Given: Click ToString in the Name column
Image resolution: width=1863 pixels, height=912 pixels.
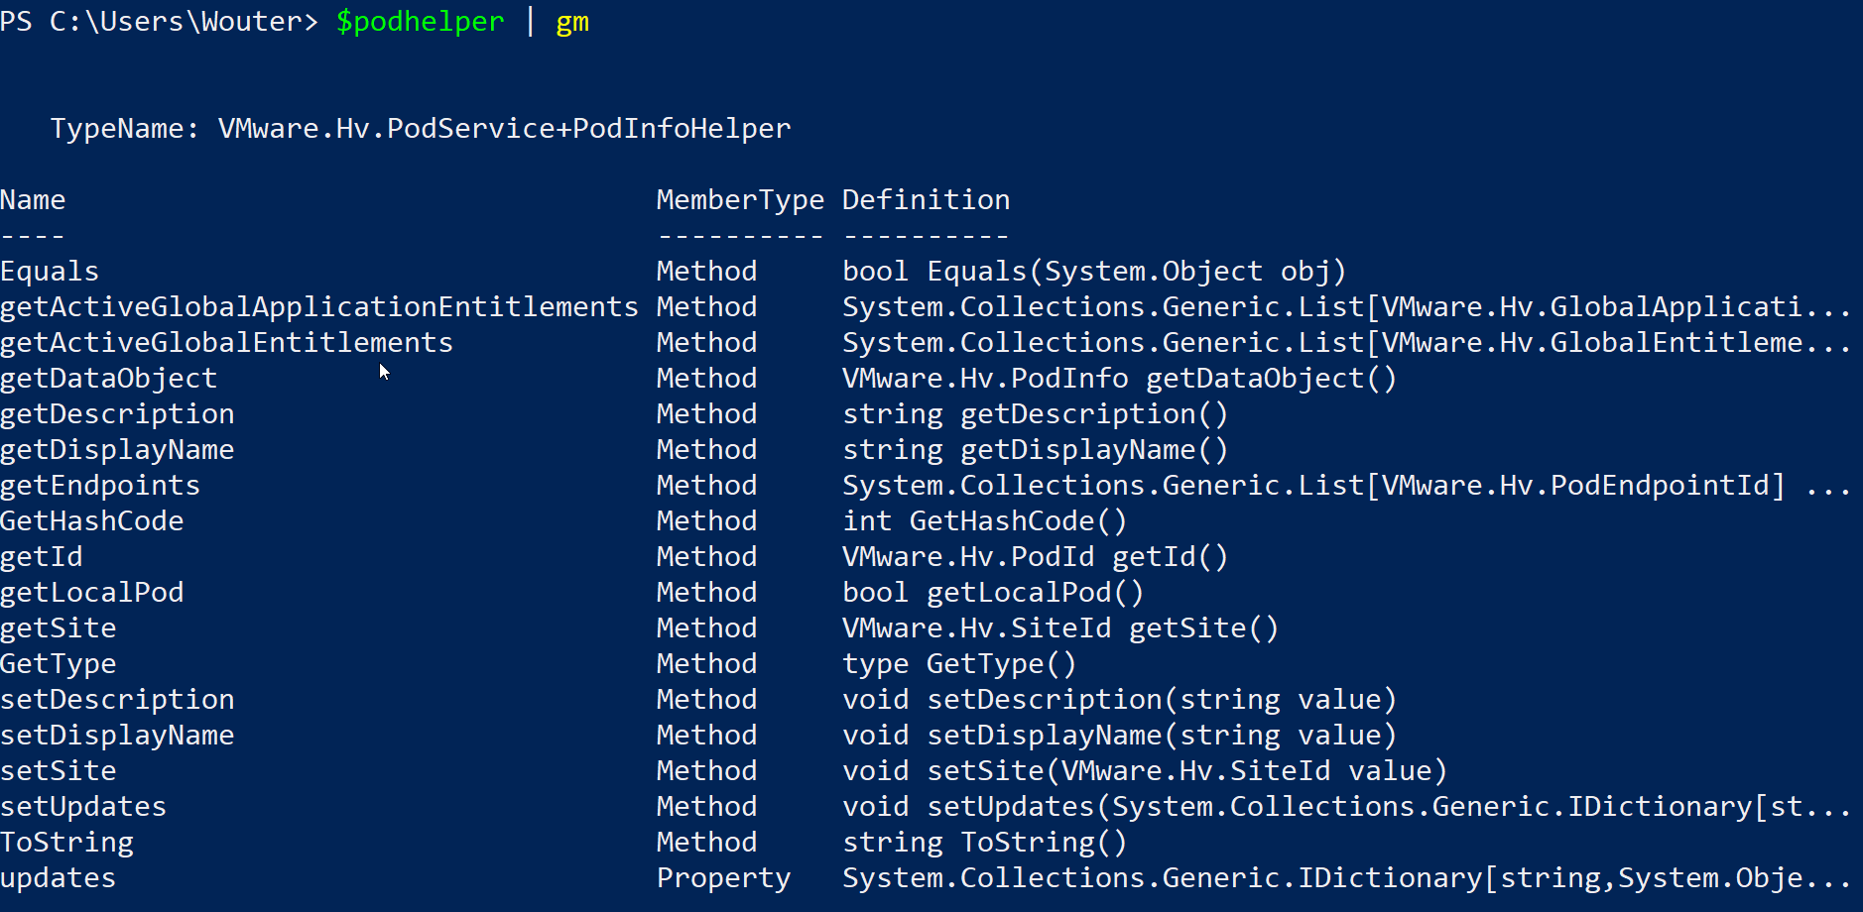Looking at the screenshot, I should (x=66, y=843).
